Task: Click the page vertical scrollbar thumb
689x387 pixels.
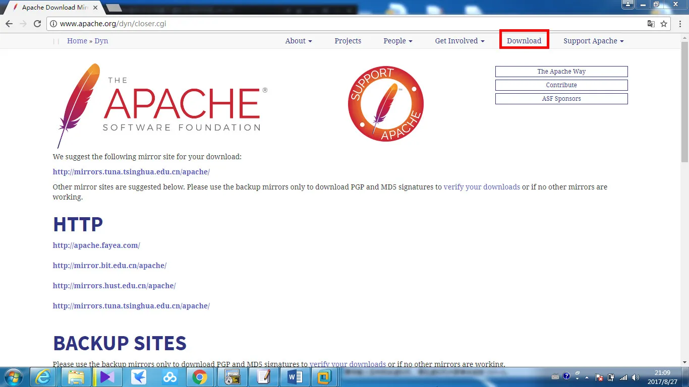Action: pos(684,101)
